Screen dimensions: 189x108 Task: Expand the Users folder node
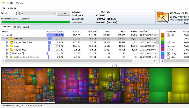7,46
